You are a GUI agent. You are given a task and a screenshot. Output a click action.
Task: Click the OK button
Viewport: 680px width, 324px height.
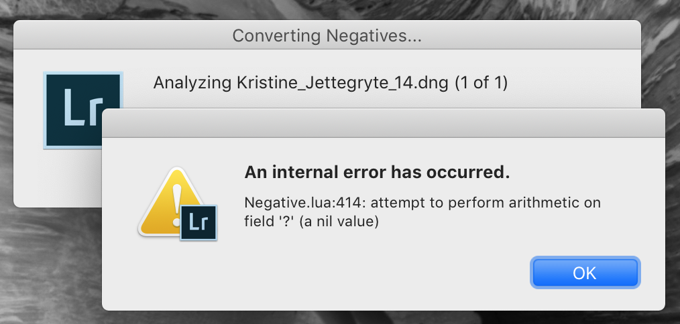tap(585, 272)
